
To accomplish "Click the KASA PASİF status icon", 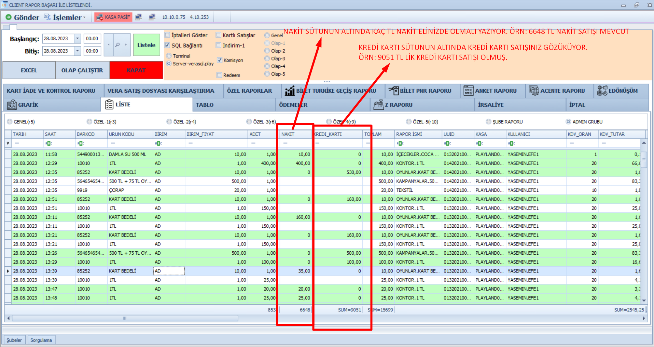I will coord(100,17).
